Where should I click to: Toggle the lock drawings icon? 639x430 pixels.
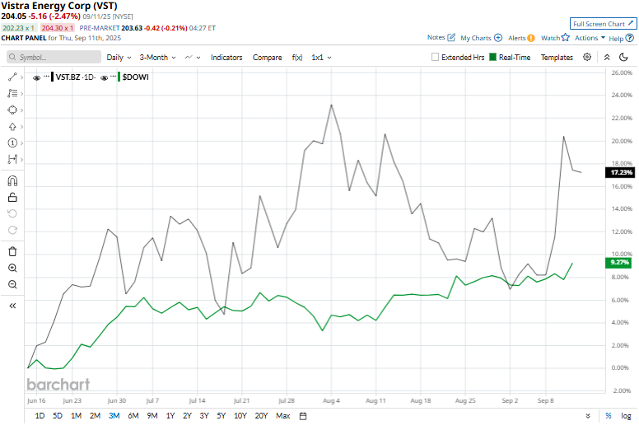12,197
